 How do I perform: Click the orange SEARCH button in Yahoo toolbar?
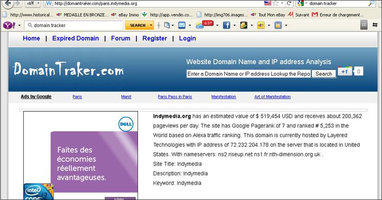click(x=137, y=25)
